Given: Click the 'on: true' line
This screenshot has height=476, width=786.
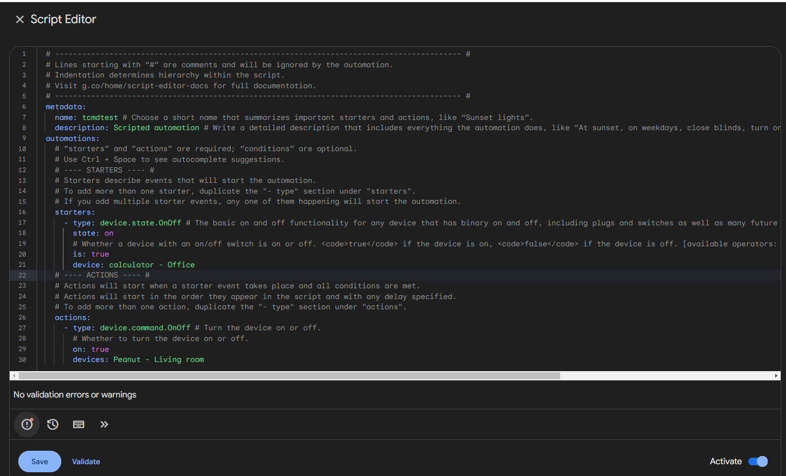Looking at the screenshot, I should 91,349.
